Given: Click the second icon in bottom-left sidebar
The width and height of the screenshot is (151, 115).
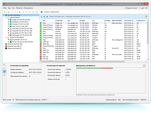Looking at the screenshot, I should coord(4,68).
